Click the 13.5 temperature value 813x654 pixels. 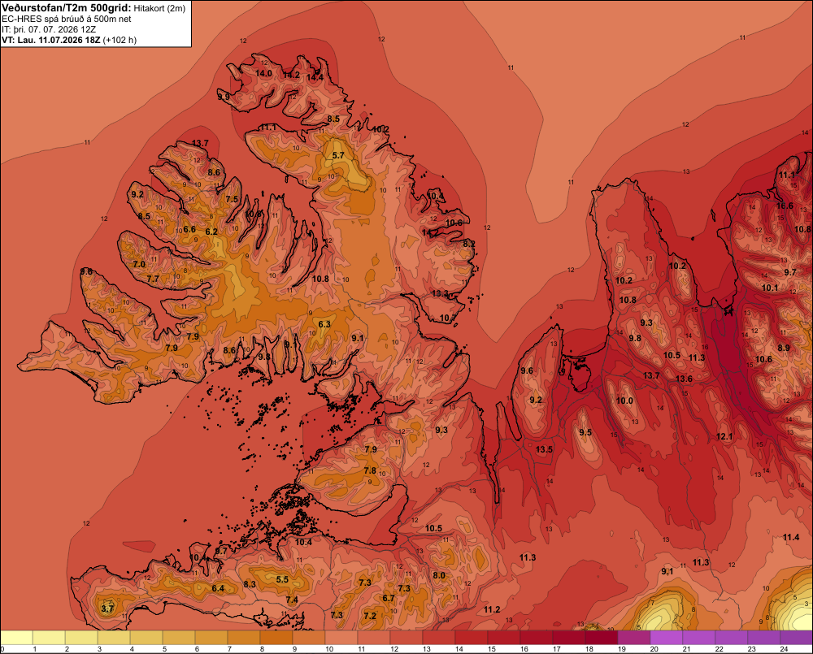(x=544, y=449)
